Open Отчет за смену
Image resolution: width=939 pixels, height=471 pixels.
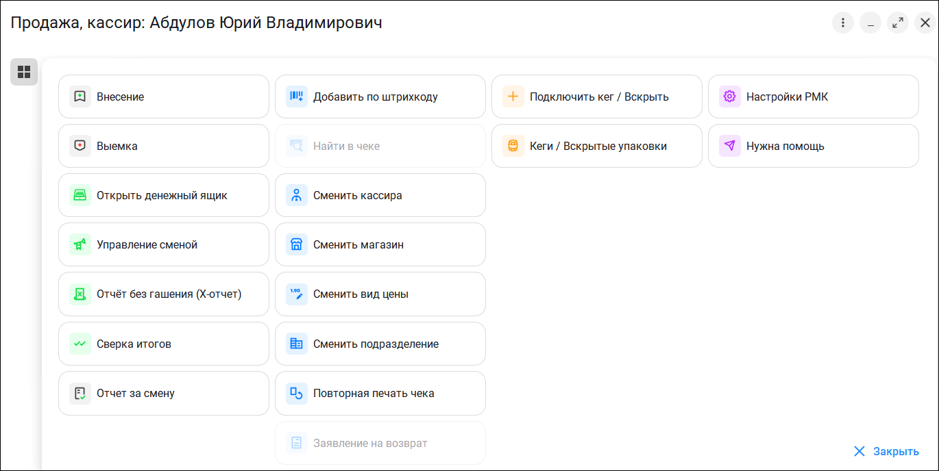[163, 393]
